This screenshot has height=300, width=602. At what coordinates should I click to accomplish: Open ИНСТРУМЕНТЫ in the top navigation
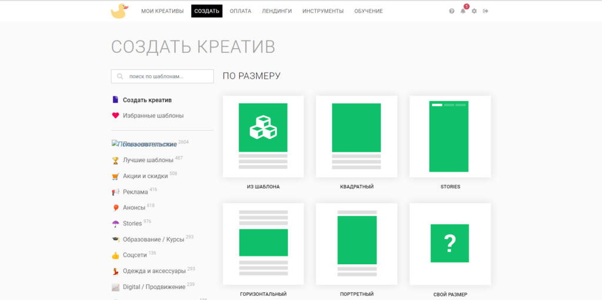tap(323, 11)
